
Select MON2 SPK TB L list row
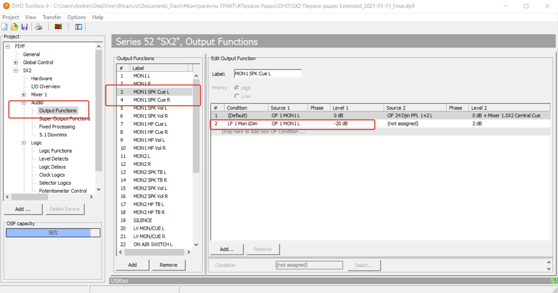[155, 172]
